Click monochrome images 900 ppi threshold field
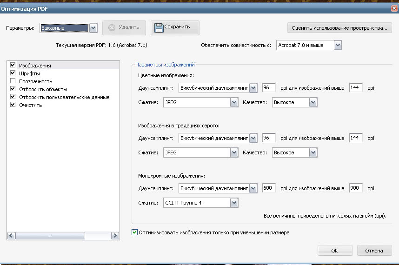This screenshot has width=399, height=265. tap(356, 188)
